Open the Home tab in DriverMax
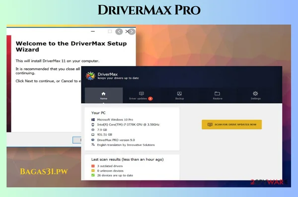Image resolution: width=298 pixels, height=197 pixels. 104,95
